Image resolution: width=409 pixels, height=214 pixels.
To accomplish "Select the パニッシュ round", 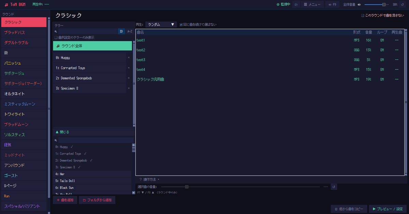I will (x=24, y=63).
